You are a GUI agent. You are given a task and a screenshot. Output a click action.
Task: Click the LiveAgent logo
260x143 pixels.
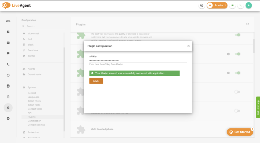tap(16, 6)
